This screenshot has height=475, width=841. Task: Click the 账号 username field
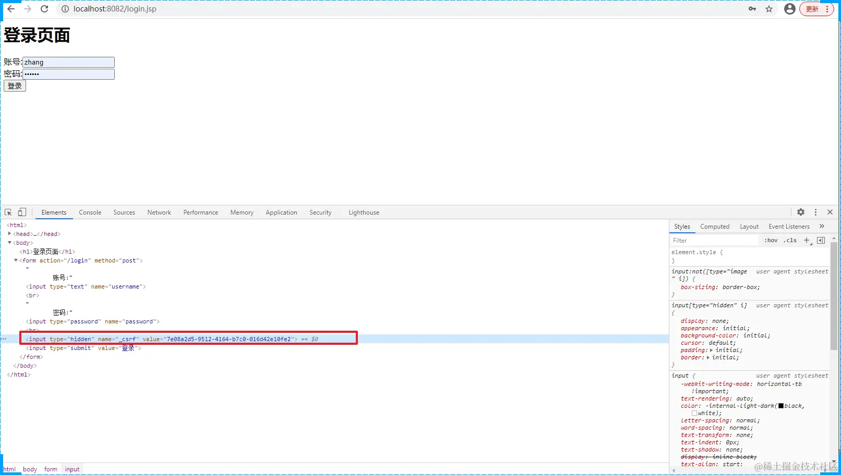68,62
